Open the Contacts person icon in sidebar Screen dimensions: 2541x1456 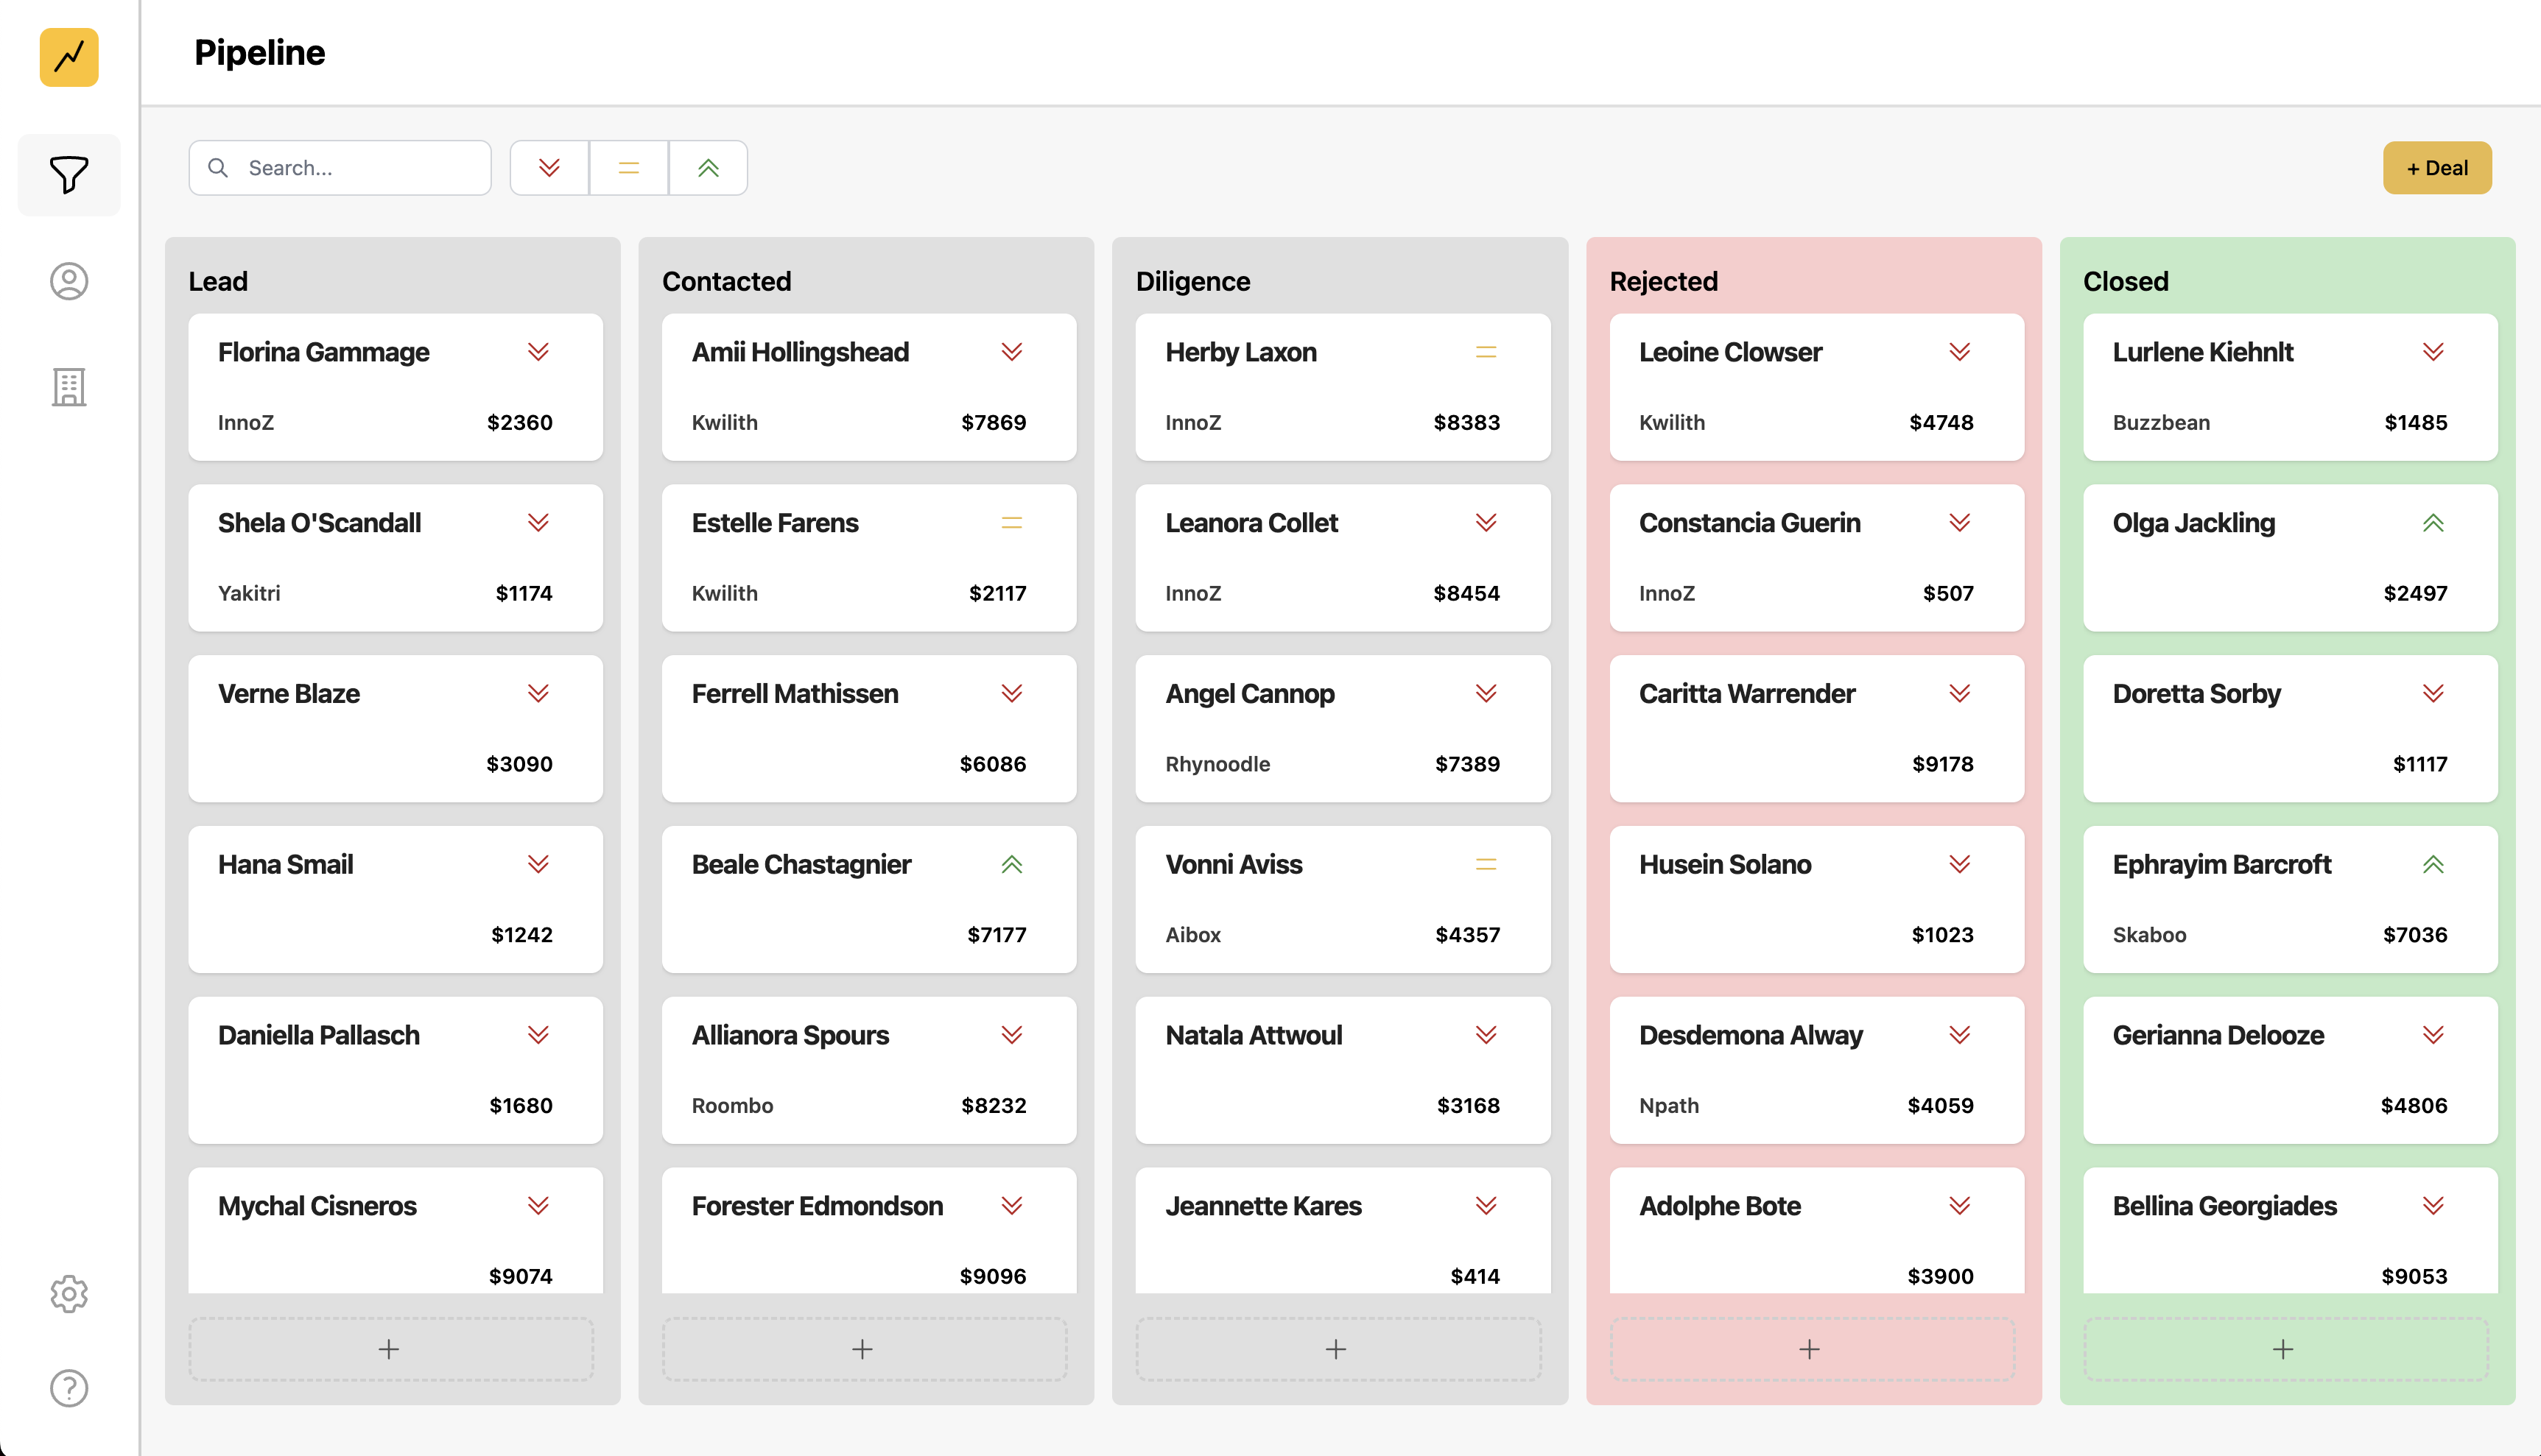coord(69,281)
